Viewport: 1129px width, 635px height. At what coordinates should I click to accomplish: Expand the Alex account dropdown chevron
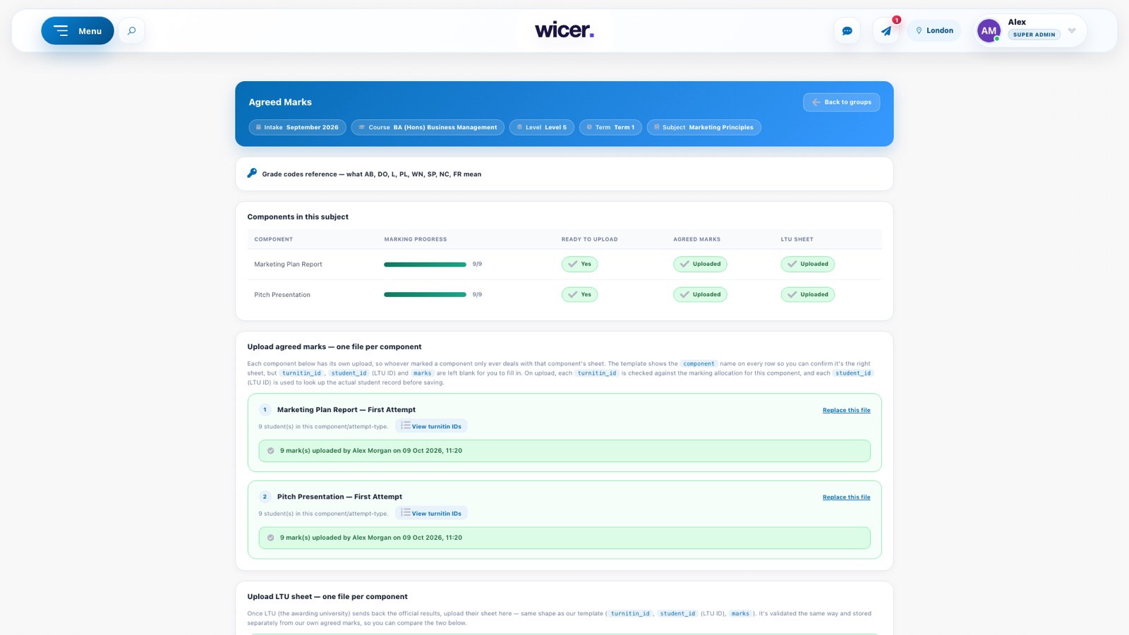(x=1072, y=31)
